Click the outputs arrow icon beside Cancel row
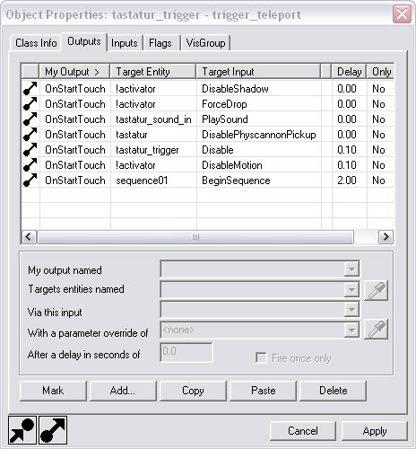This screenshot has width=416, height=449. coord(53,430)
